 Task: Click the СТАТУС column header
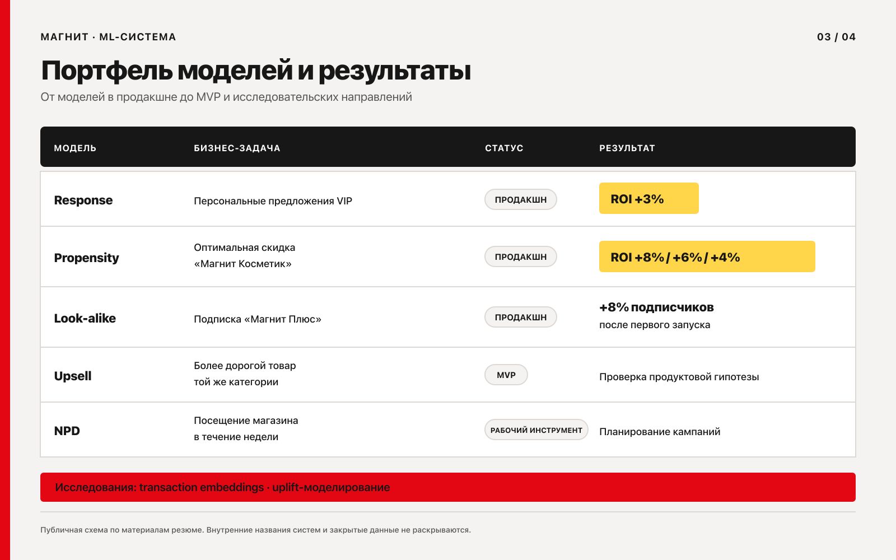point(504,148)
